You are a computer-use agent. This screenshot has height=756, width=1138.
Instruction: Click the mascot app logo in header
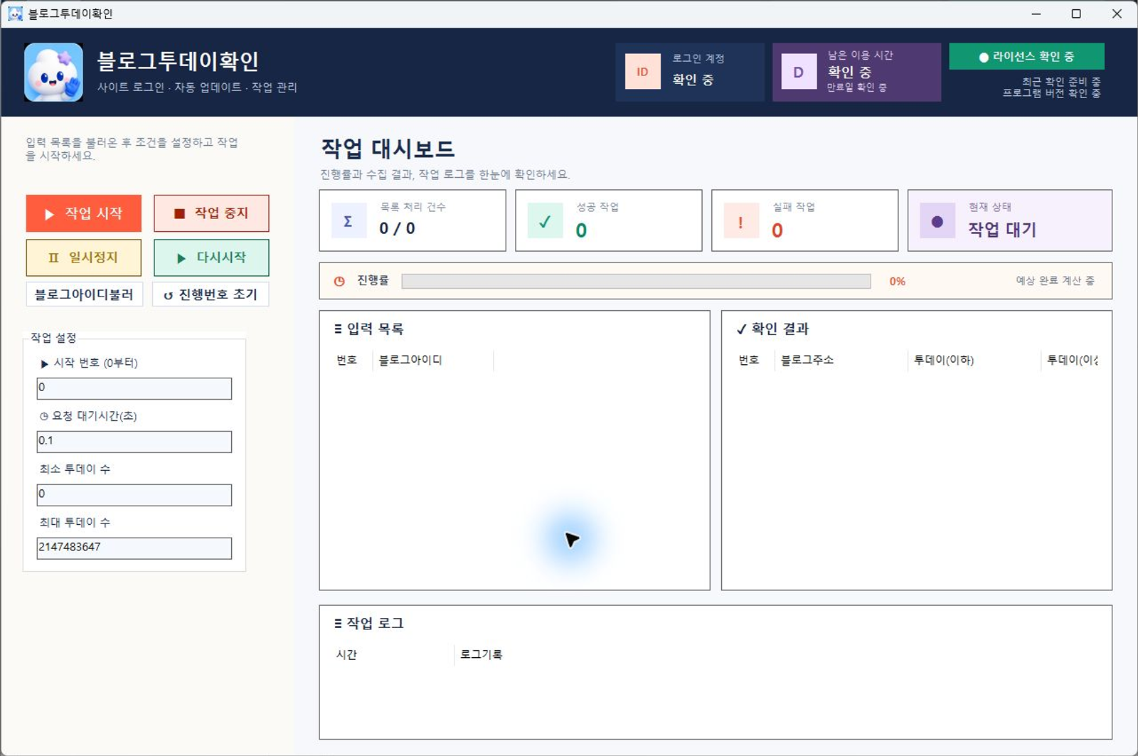[x=53, y=72]
